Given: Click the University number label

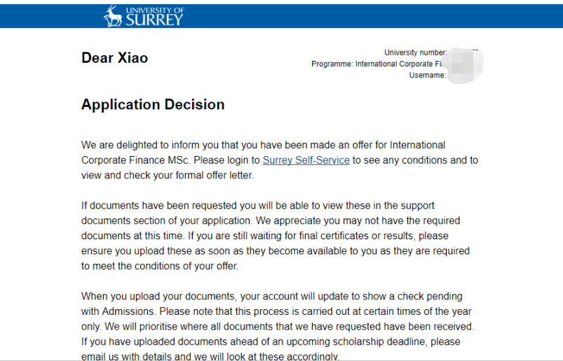Looking at the screenshot, I should [415, 52].
